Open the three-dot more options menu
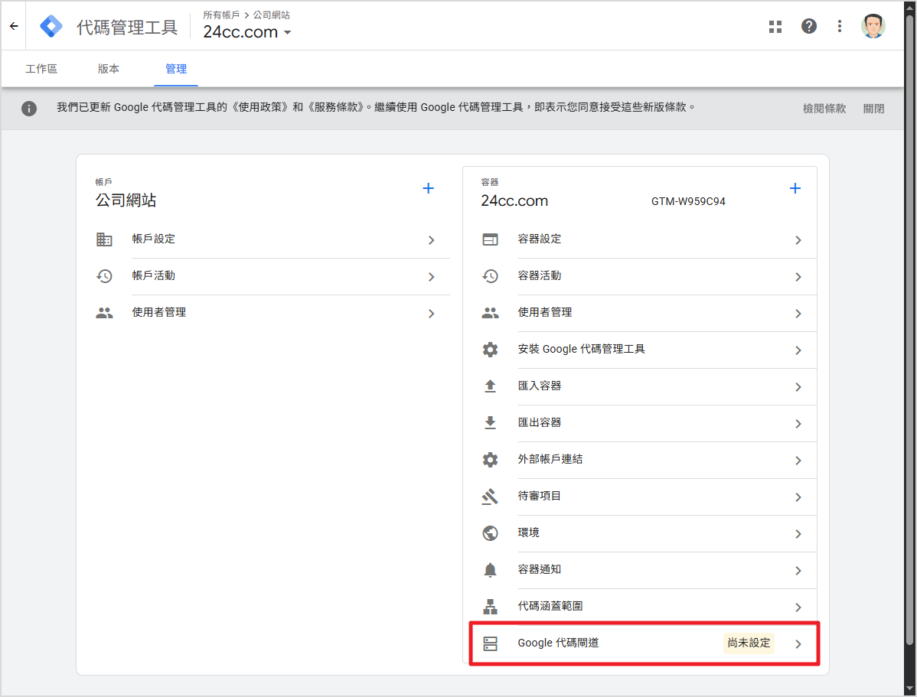 [839, 26]
